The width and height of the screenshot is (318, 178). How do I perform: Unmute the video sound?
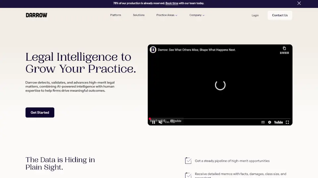(161, 122)
